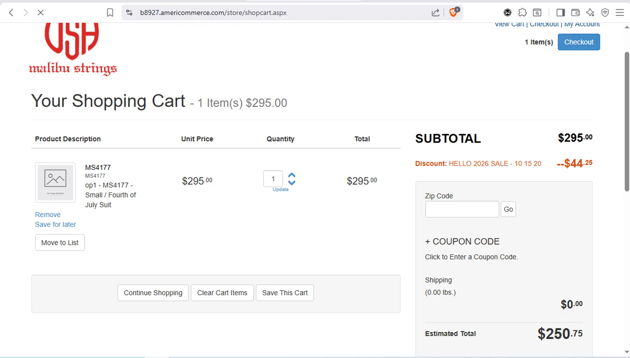Image resolution: width=630 pixels, height=358 pixels.
Task: Stop loading the page
Action: [41, 13]
